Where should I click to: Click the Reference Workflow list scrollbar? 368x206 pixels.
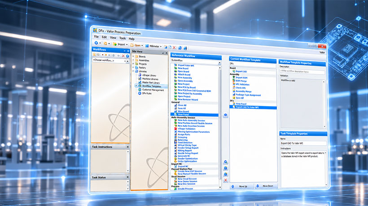[x=220, y=127]
